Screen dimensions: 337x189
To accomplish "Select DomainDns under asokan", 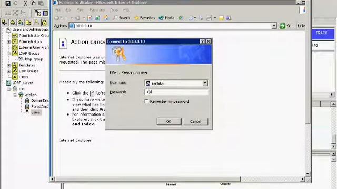I will (x=40, y=100).
